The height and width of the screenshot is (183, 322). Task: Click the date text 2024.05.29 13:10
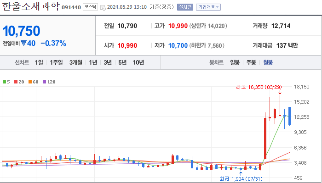127,7
